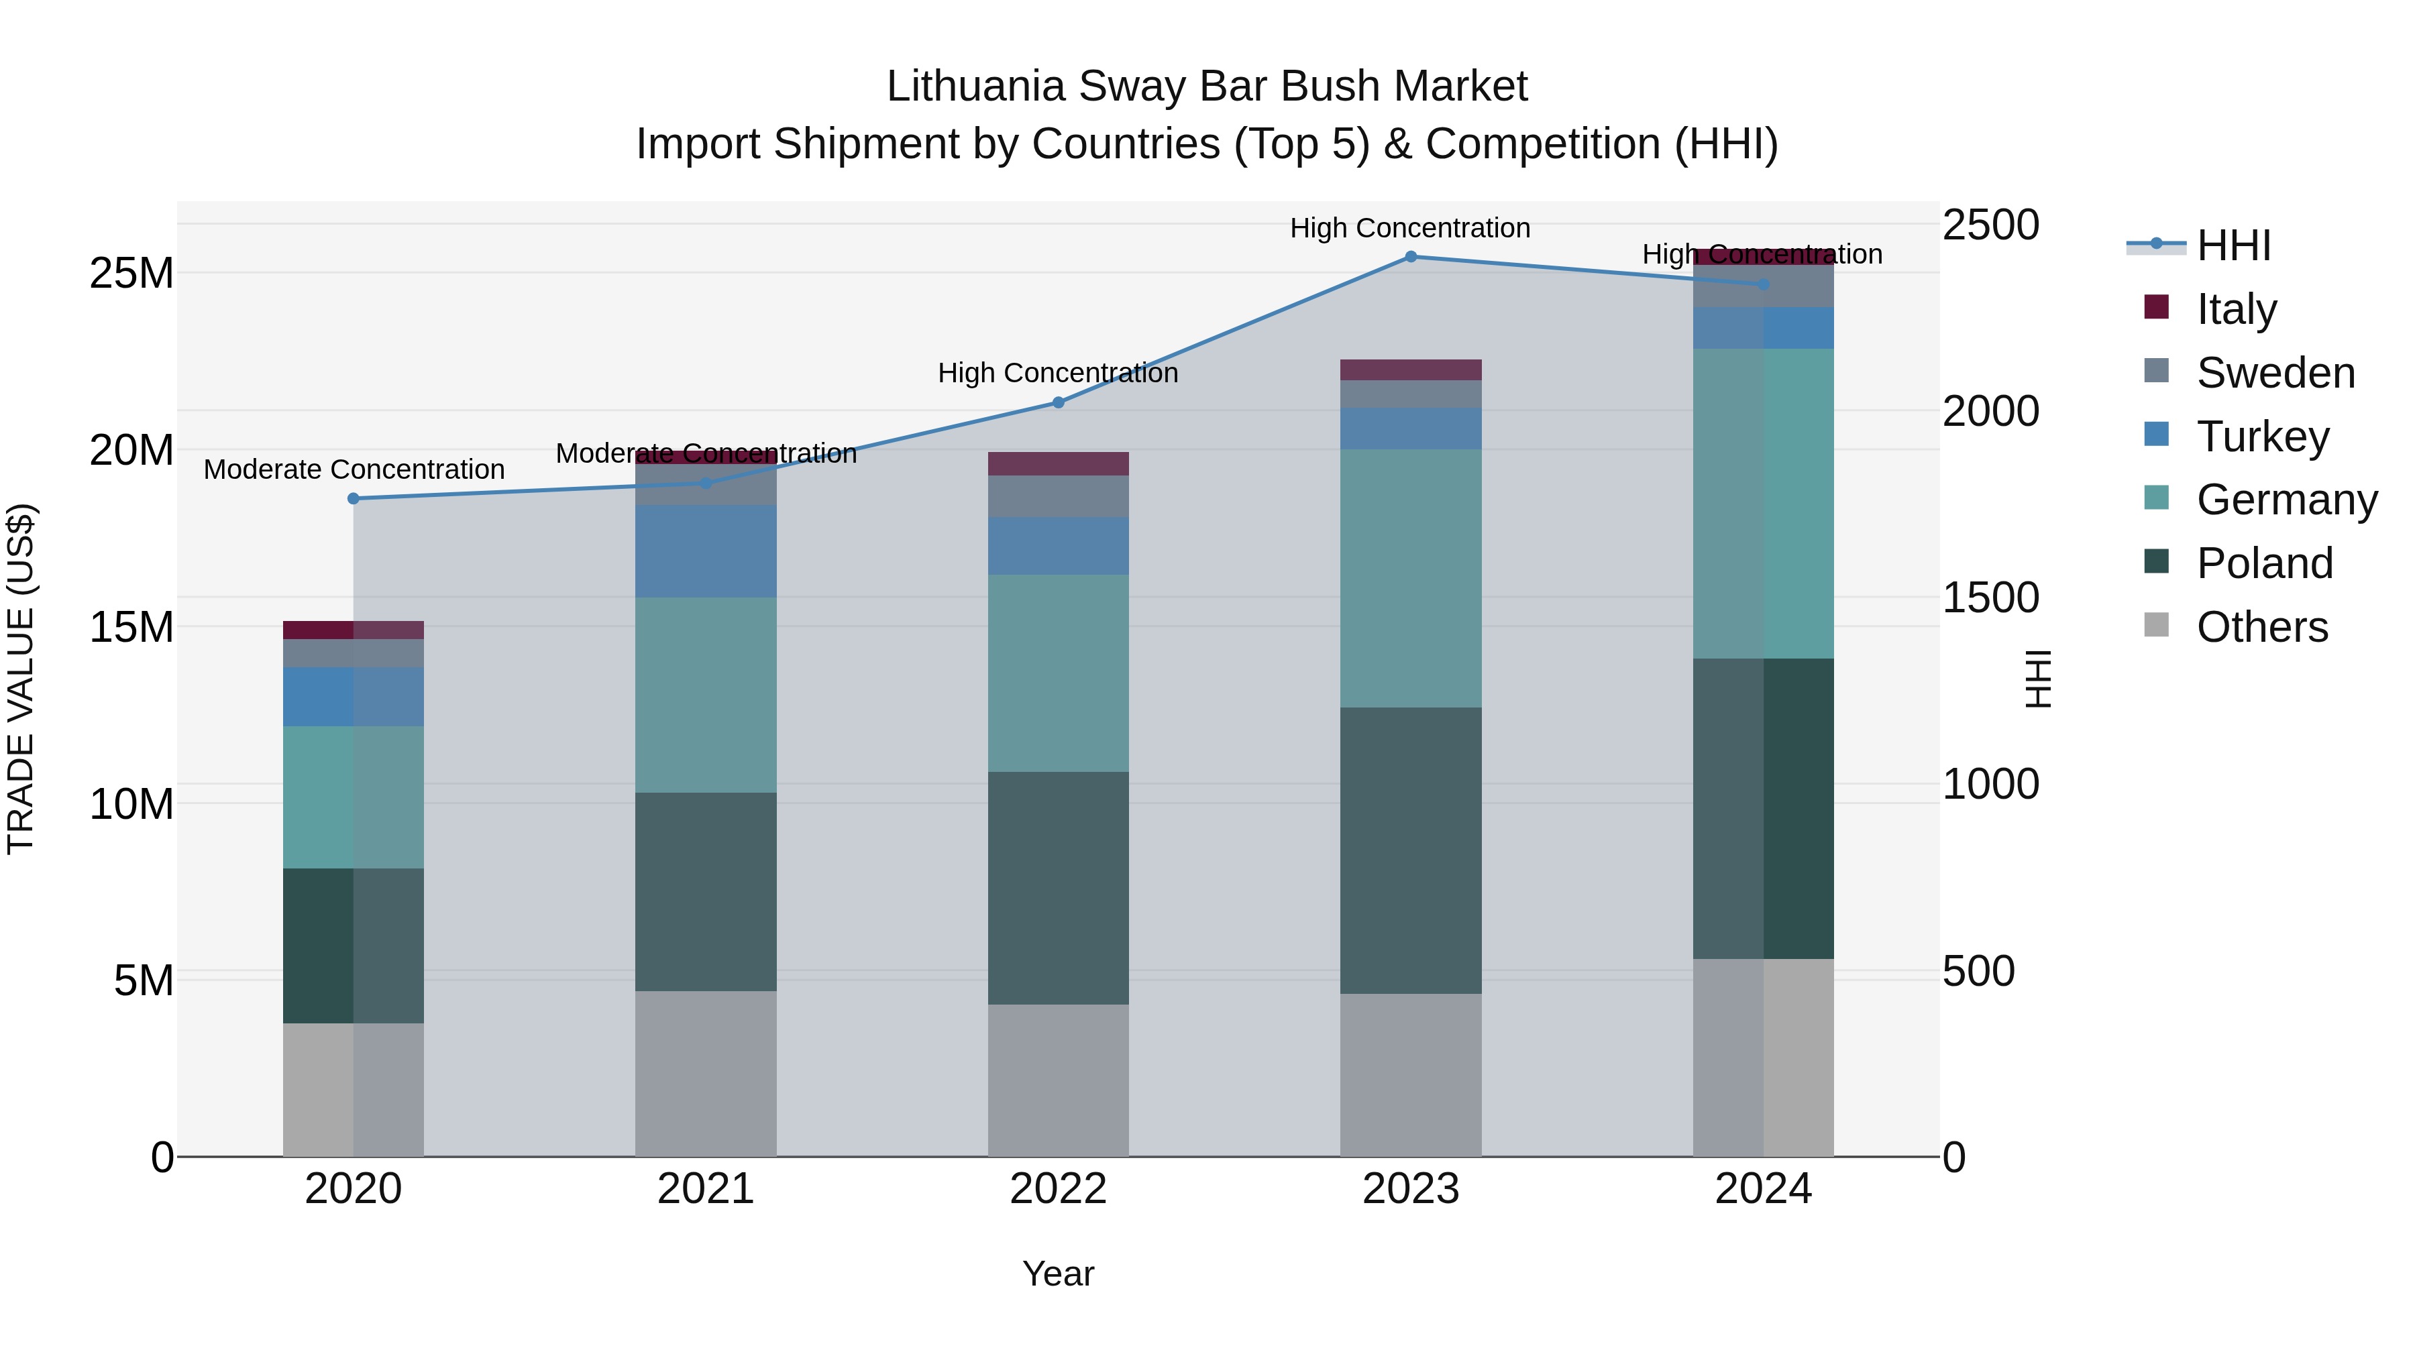Viewport: 2415px width, 1358px height.
Task: Click the Sweden segment of the 2022 bar
Action: click(x=1059, y=497)
